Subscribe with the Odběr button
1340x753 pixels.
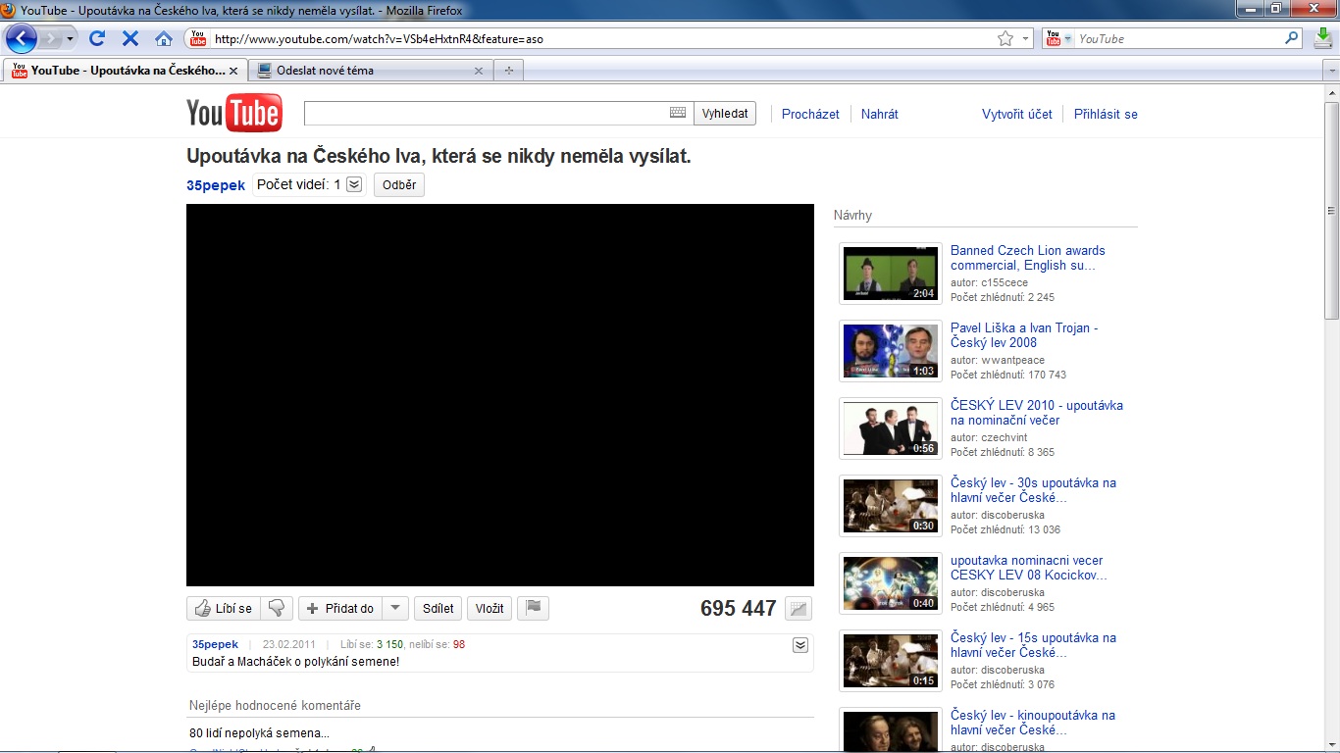(x=399, y=184)
